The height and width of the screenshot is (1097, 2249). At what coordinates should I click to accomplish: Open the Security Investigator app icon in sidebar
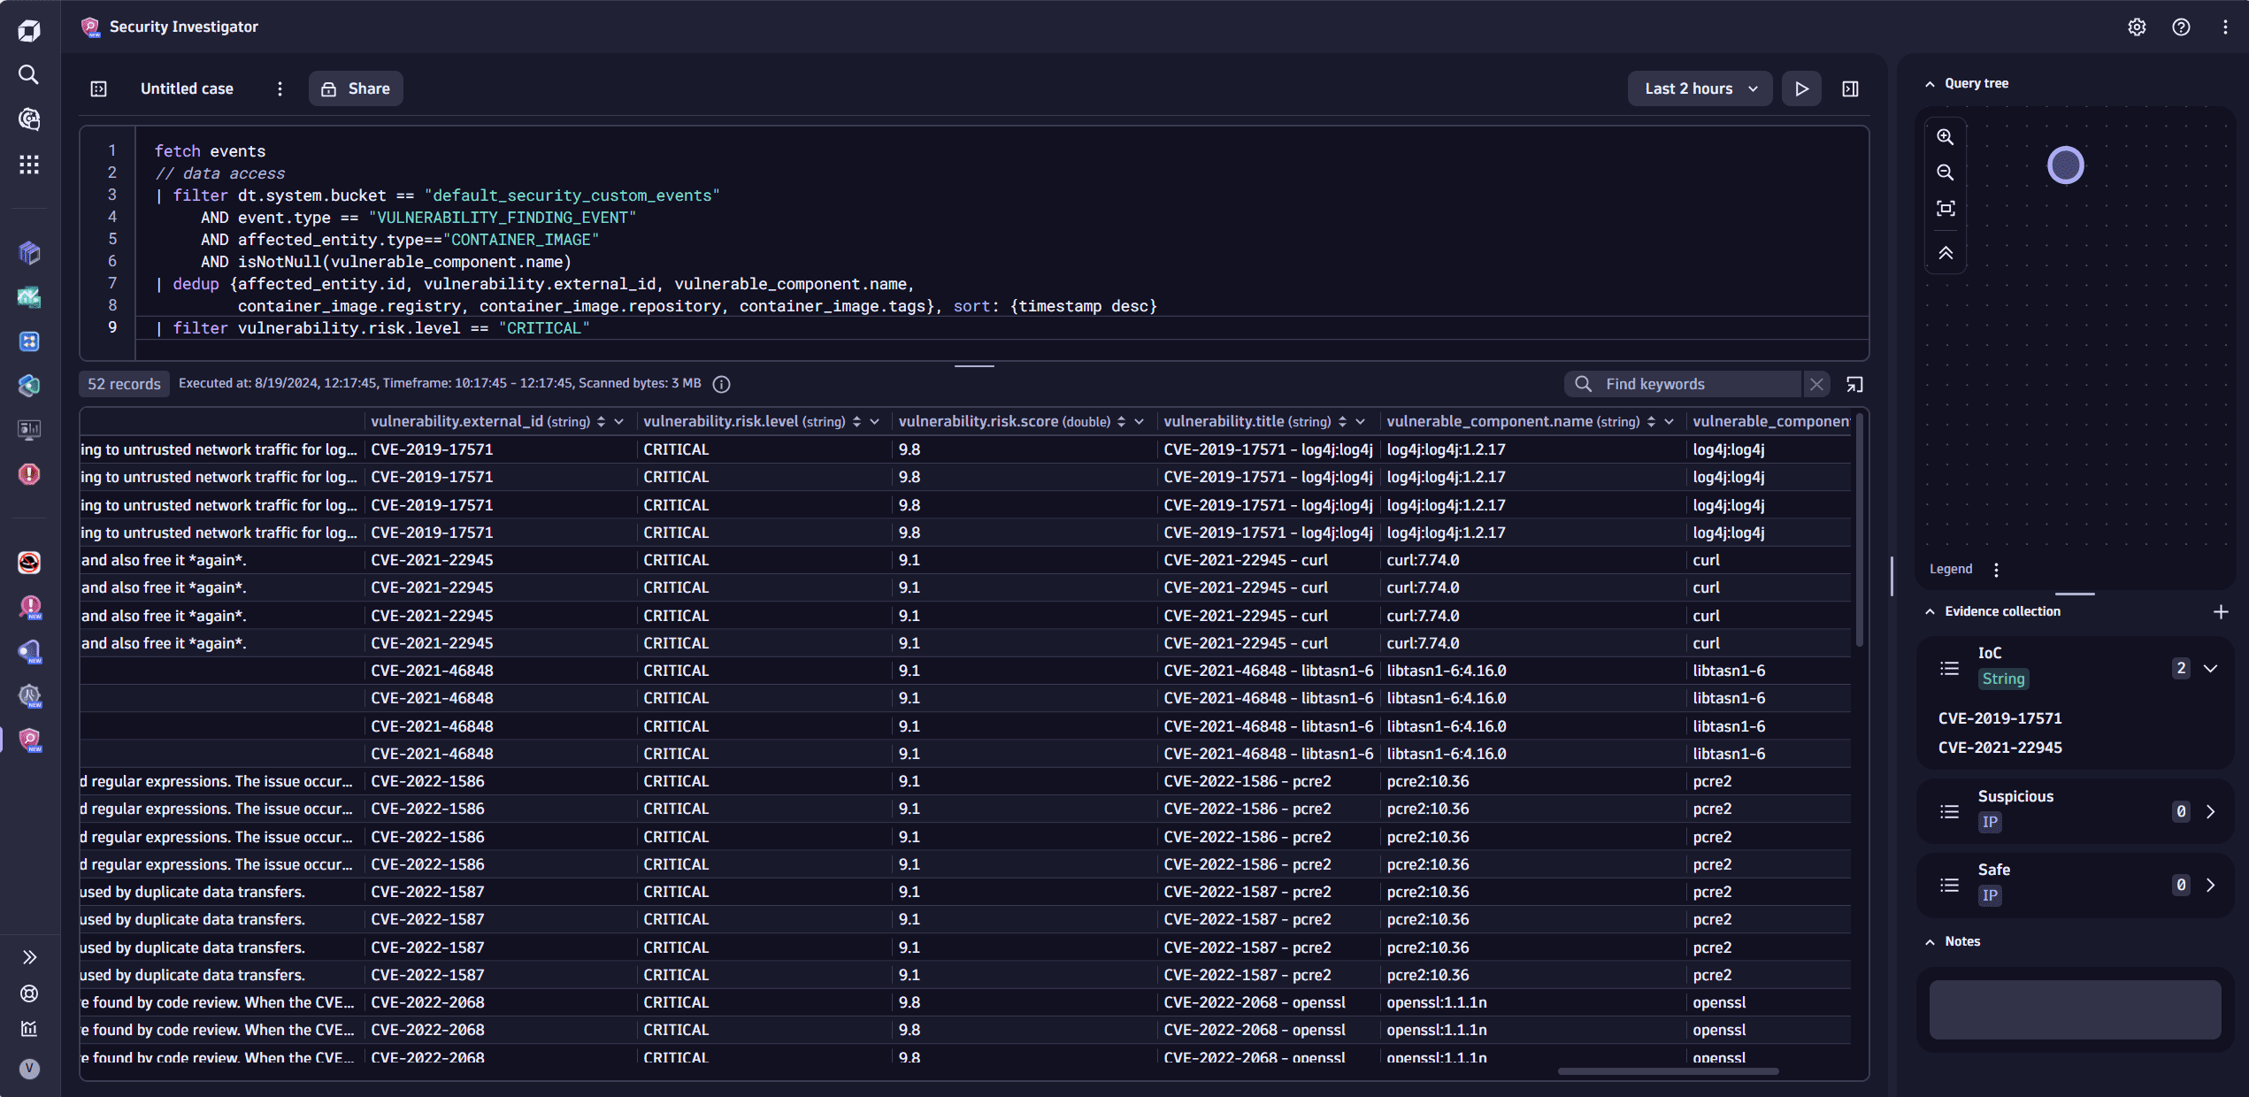point(29,740)
